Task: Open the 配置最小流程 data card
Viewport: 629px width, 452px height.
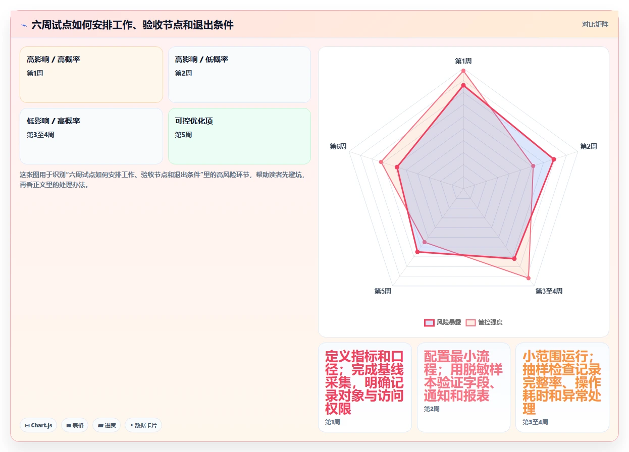Action: [x=463, y=387]
